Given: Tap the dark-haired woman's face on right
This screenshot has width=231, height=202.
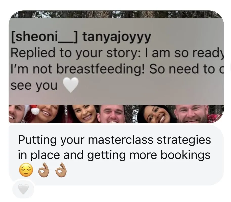Looking at the screenshot, I should [x=157, y=114].
